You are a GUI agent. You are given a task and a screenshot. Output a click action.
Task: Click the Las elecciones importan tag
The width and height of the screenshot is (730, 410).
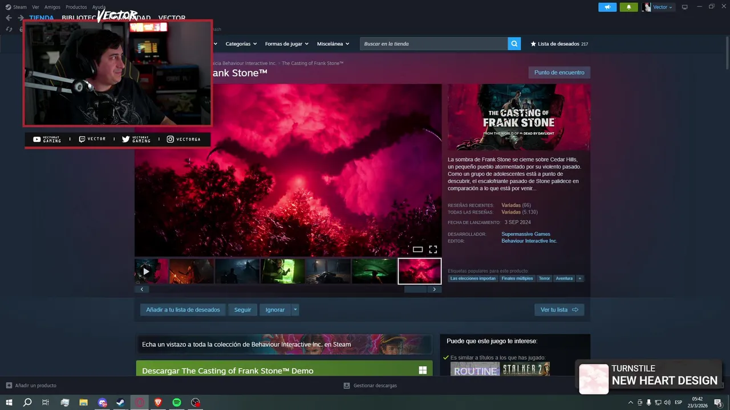pyautogui.click(x=473, y=278)
